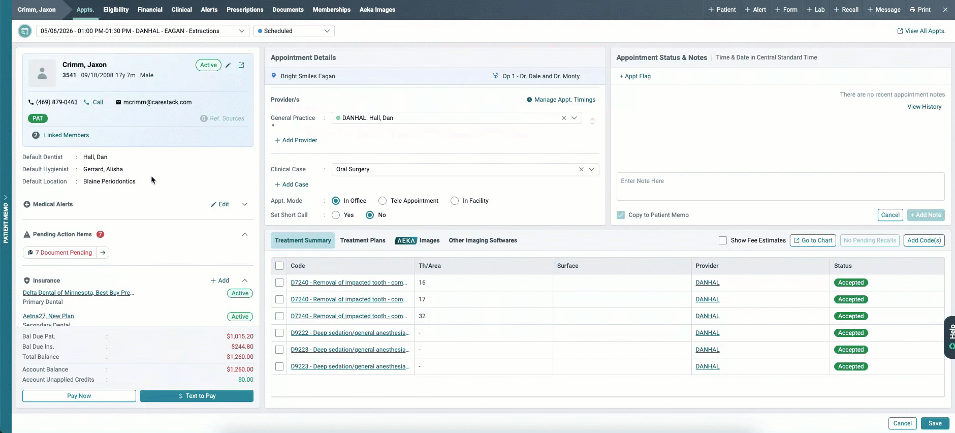The image size is (955, 433).
Task: Open View All Appts. link
Action: tap(921, 31)
